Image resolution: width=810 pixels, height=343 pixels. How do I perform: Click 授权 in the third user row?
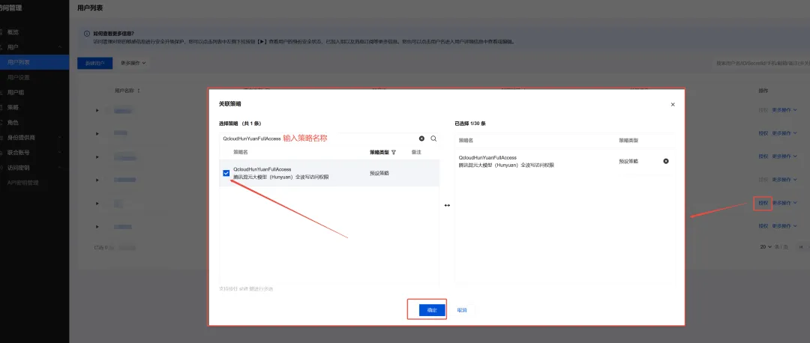coord(763,157)
